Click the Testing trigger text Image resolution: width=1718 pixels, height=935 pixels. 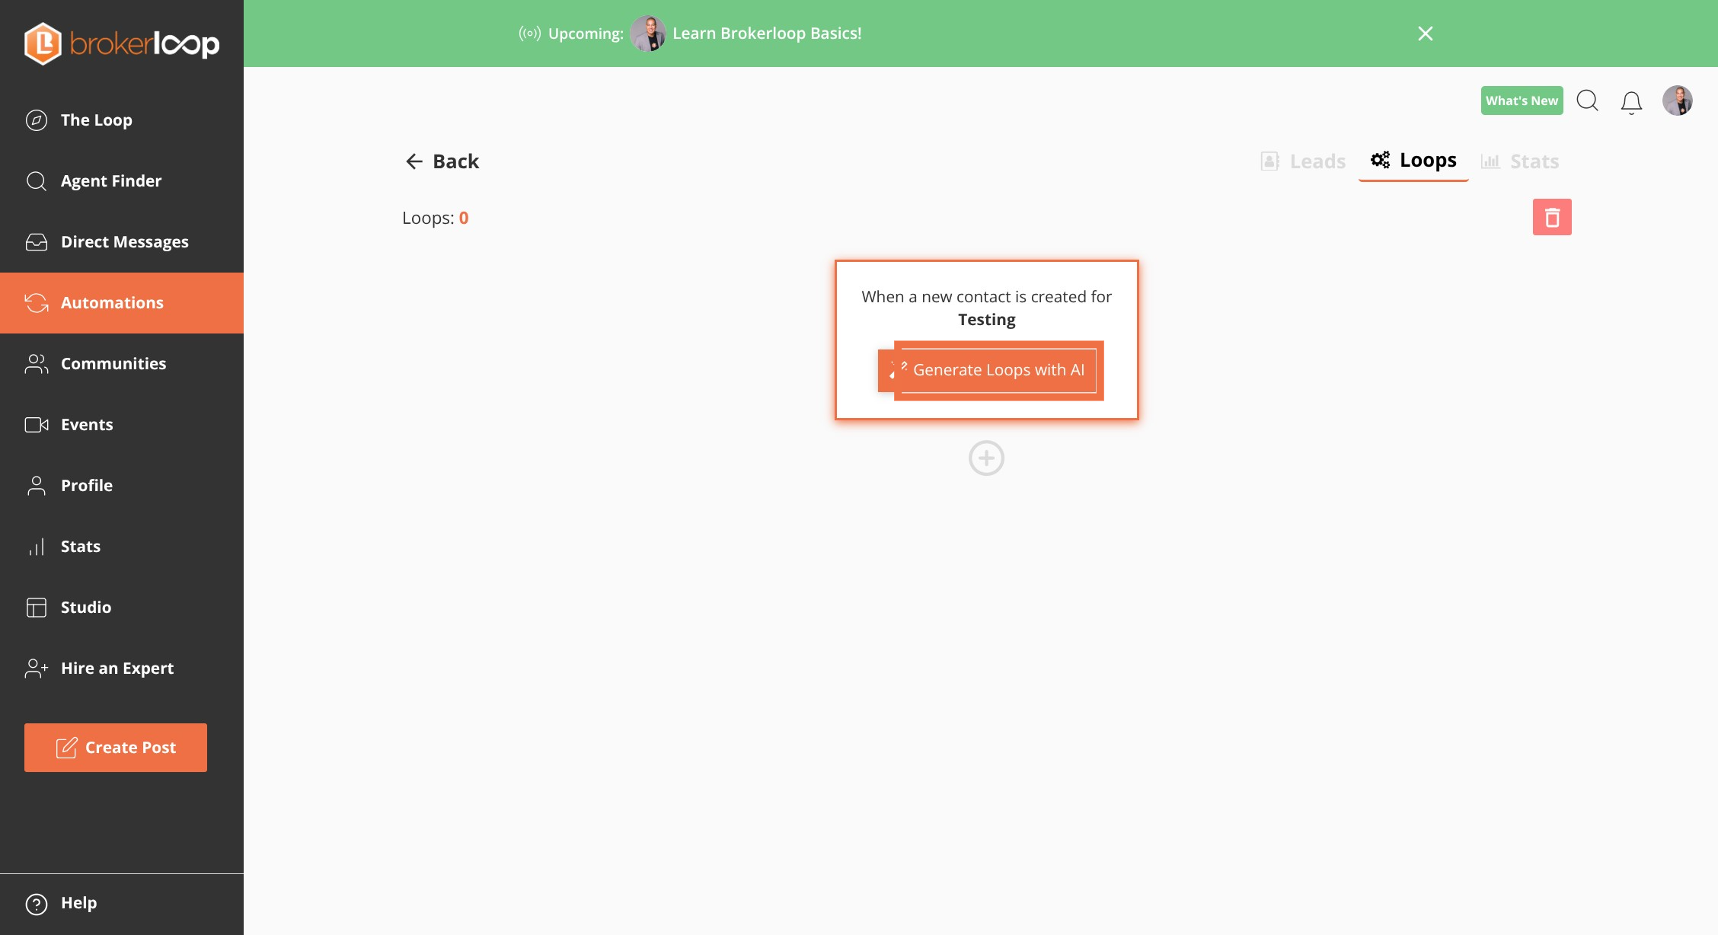coord(987,320)
